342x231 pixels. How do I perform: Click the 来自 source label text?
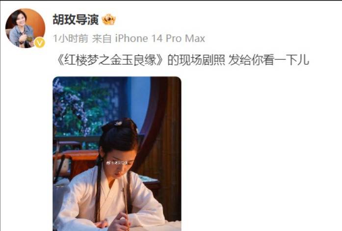click(102, 39)
